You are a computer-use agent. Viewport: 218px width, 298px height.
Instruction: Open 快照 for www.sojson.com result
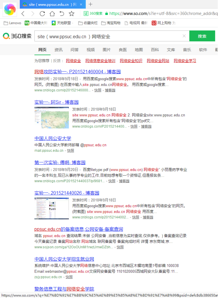pyautogui.click(x=120, y=247)
